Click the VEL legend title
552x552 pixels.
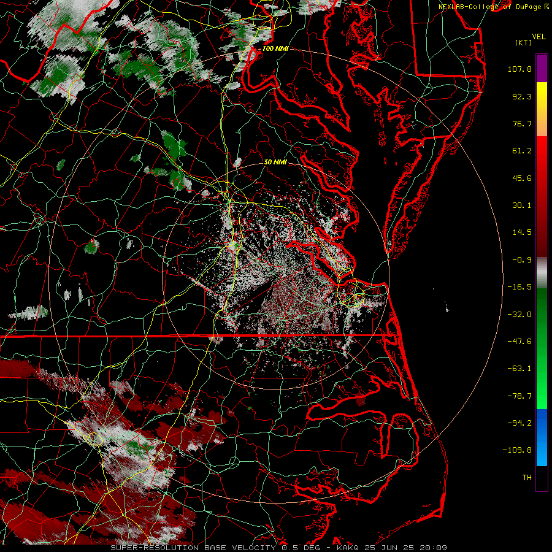coord(539,37)
